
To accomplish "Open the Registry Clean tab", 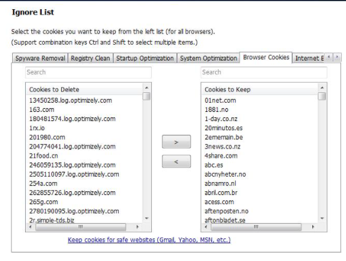I will 91,58.
